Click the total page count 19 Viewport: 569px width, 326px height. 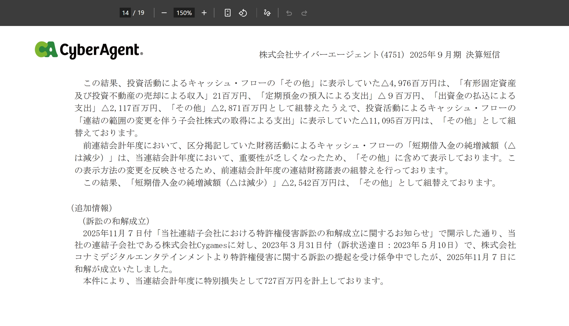point(141,13)
